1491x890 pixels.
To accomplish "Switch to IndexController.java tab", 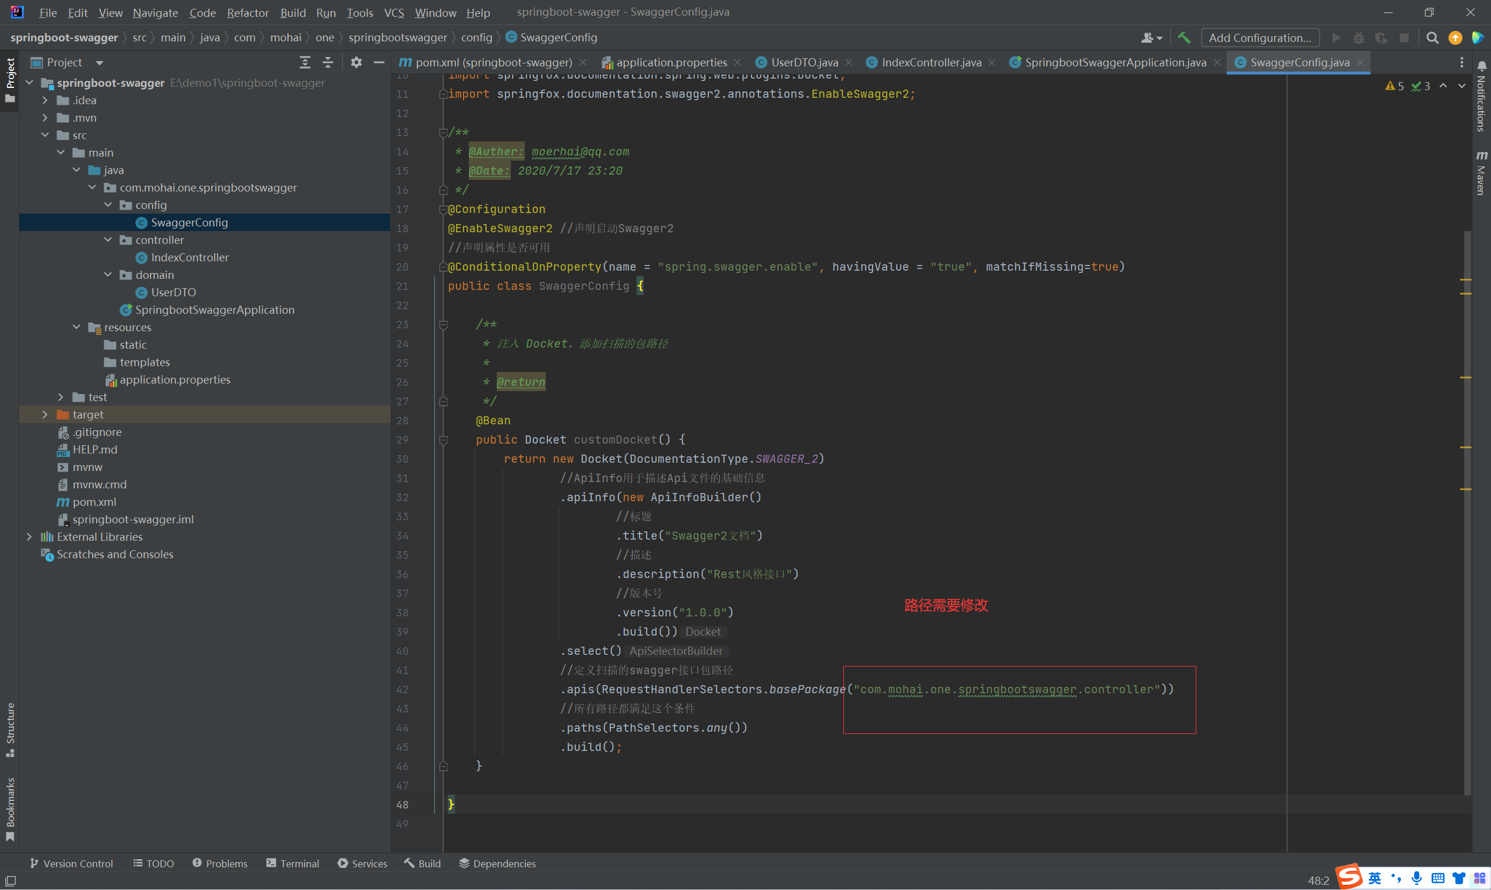I will pos(931,62).
